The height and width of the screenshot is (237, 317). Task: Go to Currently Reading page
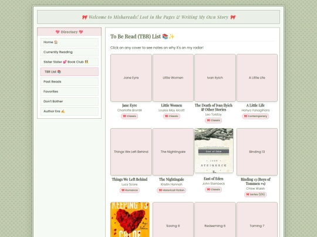(69, 52)
